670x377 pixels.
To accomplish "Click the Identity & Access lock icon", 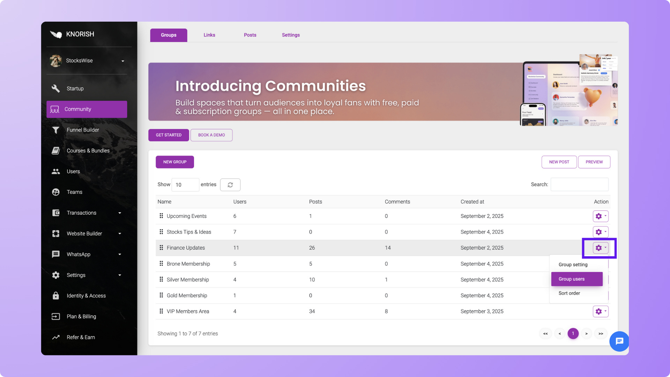I will coord(56,296).
